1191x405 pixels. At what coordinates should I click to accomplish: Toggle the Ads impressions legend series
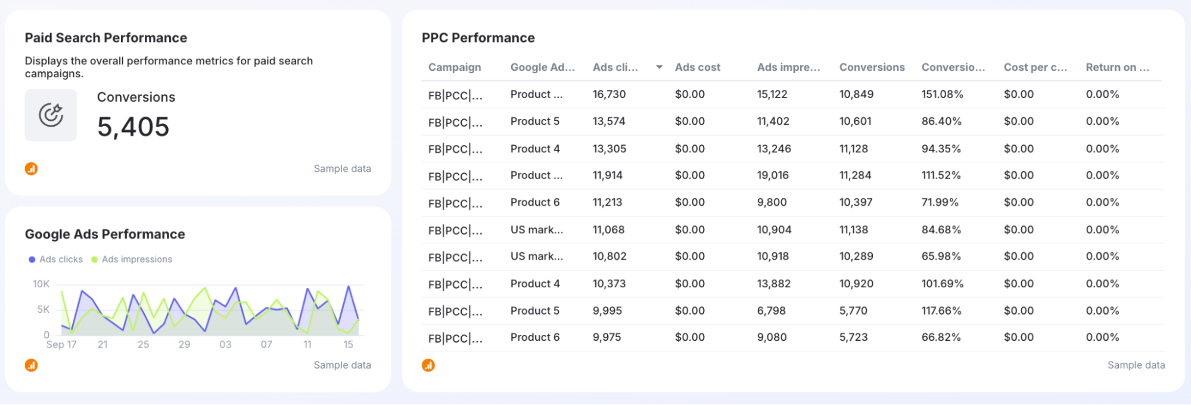point(136,259)
